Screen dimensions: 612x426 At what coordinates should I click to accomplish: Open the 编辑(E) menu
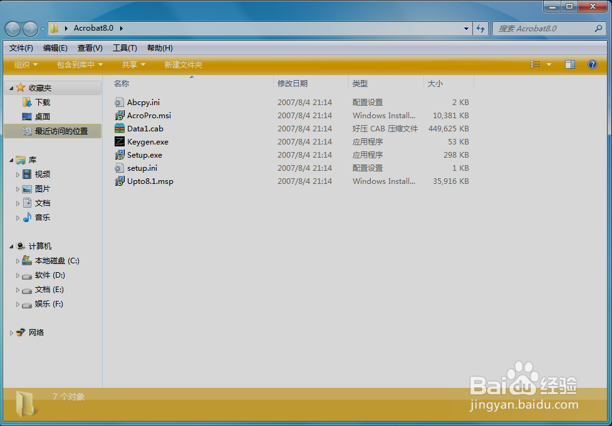coord(55,48)
